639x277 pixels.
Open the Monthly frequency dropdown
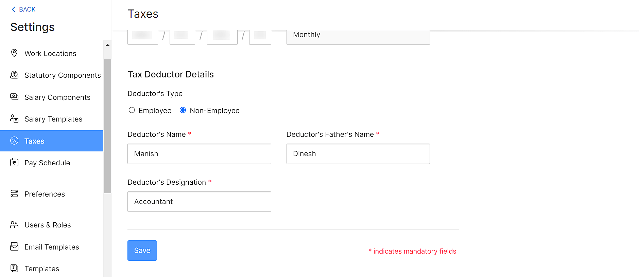tap(358, 35)
